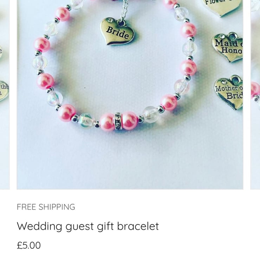Click rhinestone gem on the Bride charm

click(x=110, y=21)
